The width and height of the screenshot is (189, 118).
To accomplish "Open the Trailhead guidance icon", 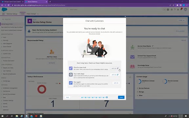I will [172, 10].
